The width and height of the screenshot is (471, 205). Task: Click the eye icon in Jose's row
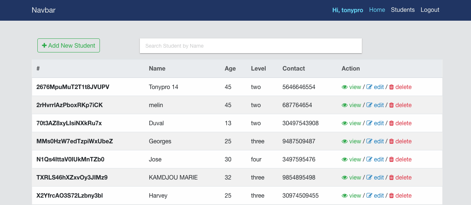tap(344, 160)
